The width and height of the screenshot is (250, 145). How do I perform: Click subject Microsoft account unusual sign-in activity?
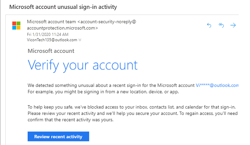click(63, 7)
